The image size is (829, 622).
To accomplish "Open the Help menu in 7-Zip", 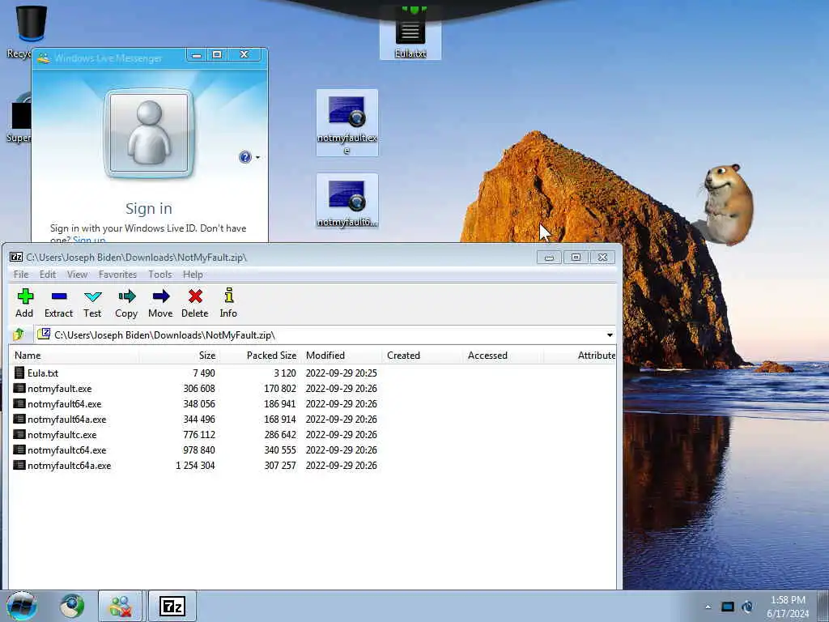I will point(193,275).
